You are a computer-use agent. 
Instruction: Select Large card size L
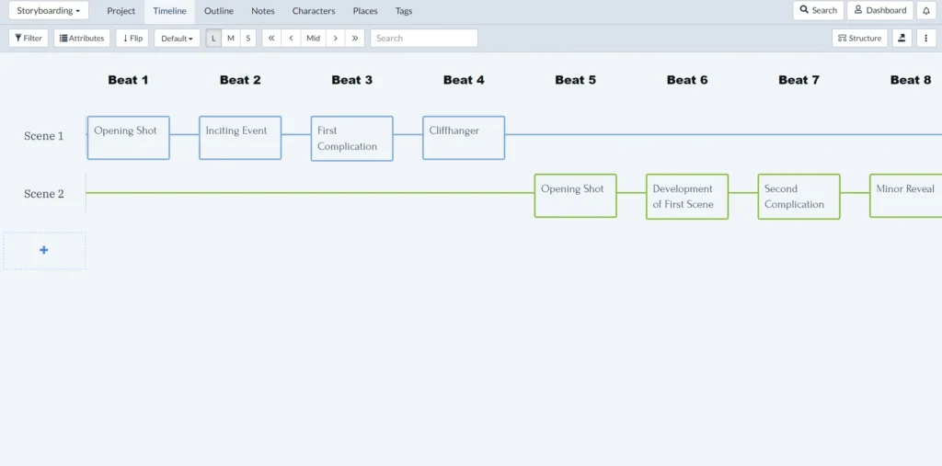[213, 38]
